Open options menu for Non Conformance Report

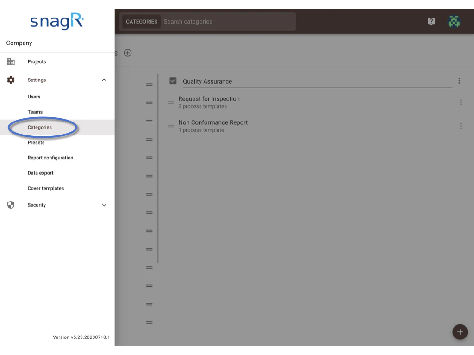click(461, 126)
